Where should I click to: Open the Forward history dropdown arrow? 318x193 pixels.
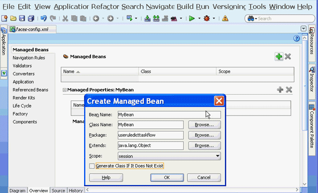point(117,18)
